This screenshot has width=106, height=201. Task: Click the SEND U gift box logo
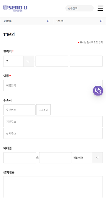[x=15, y=8]
